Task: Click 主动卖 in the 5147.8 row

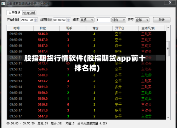Action: (146, 116)
